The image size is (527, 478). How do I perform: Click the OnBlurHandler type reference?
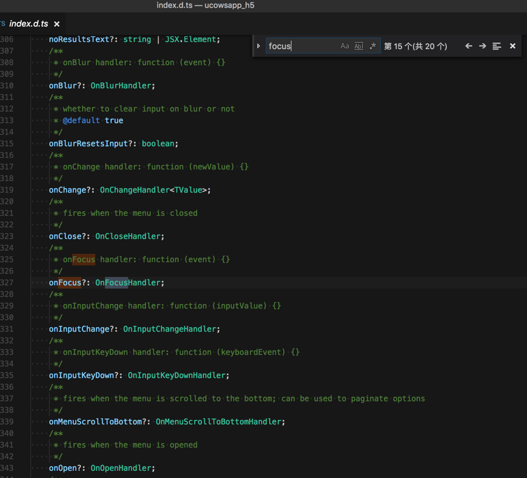122,86
